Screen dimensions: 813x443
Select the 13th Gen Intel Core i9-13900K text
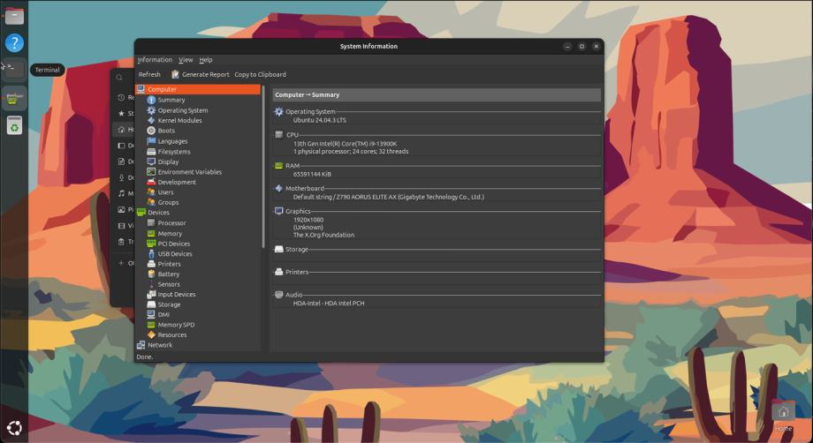(x=346, y=144)
